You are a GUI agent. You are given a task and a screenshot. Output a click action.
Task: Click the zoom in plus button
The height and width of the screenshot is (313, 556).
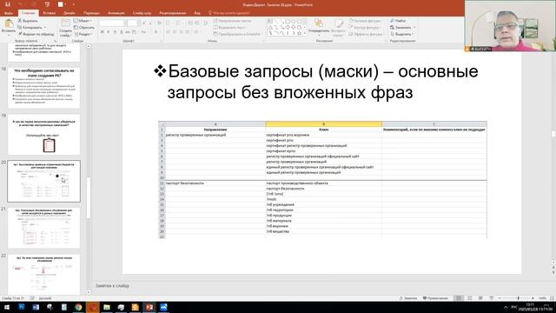pyautogui.click(x=533, y=298)
